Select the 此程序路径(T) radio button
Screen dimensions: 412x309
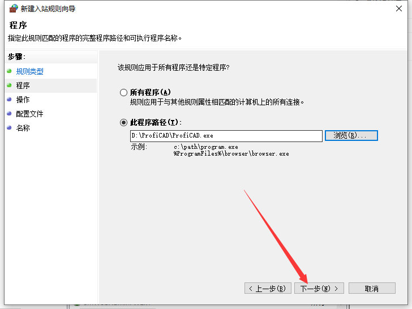(x=123, y=122)
